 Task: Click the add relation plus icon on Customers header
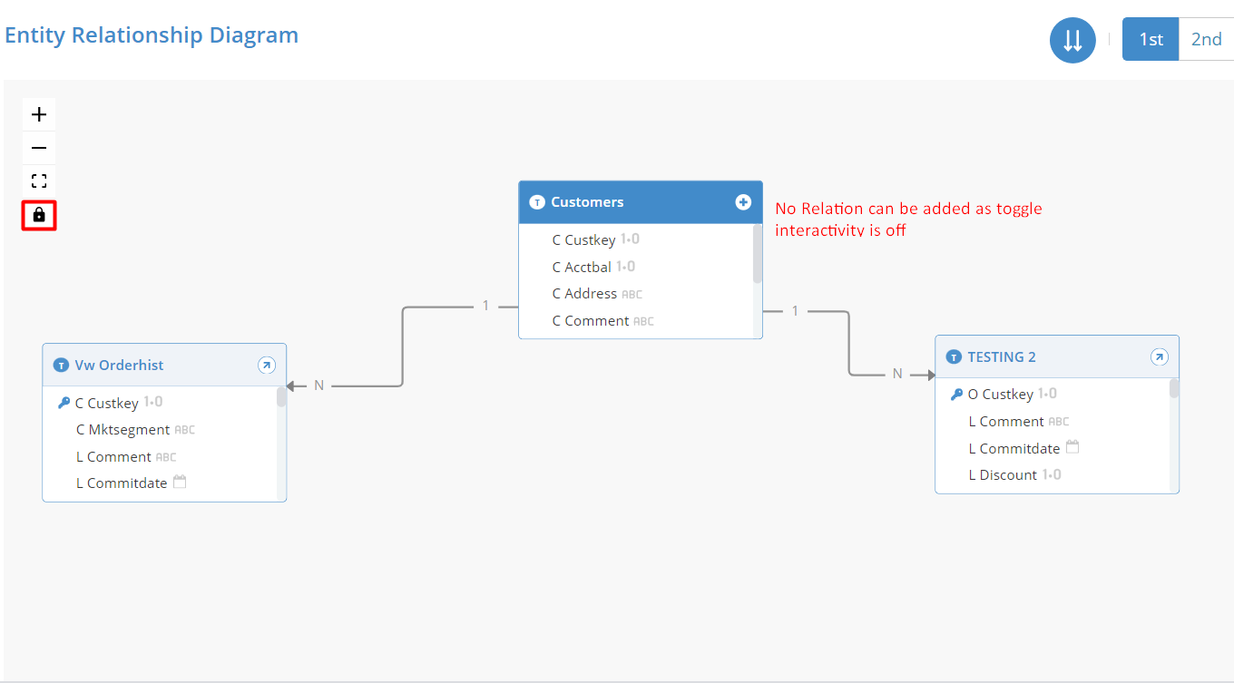pos(743,201)
